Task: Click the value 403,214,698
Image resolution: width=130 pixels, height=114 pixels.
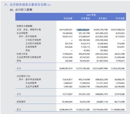Action: point(84,79)
